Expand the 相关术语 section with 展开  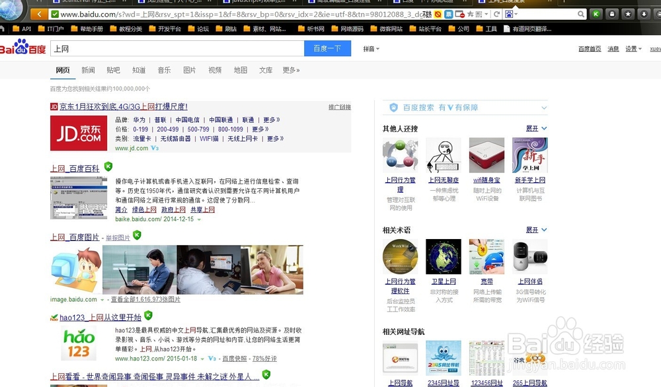[x=536, y=230]
